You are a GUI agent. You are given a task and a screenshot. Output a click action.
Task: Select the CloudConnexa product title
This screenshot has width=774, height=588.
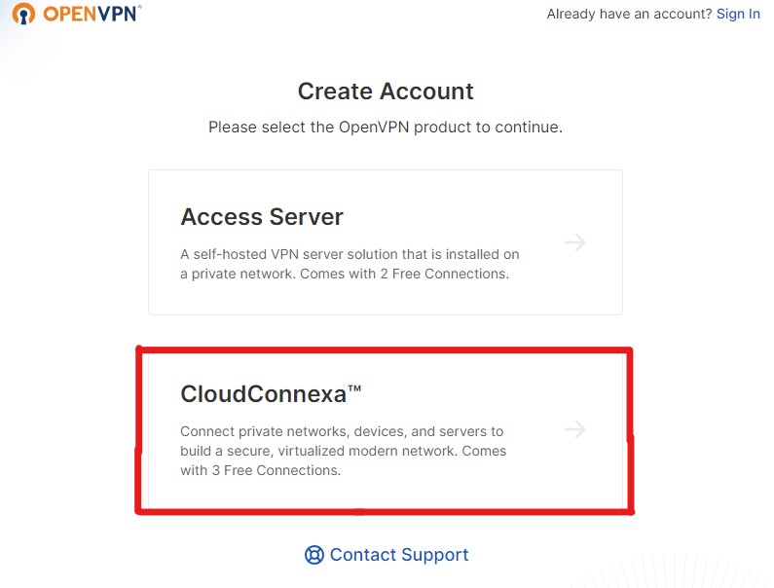(264, 394)
